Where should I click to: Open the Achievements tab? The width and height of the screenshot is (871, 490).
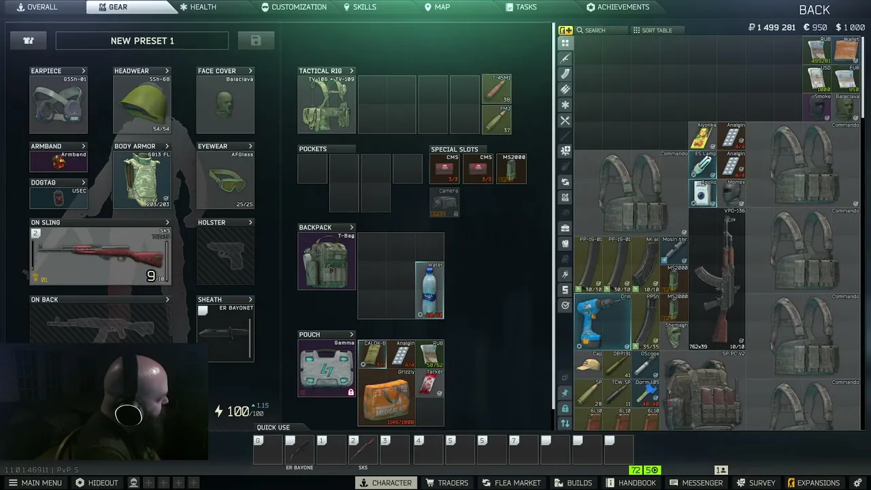618,7
